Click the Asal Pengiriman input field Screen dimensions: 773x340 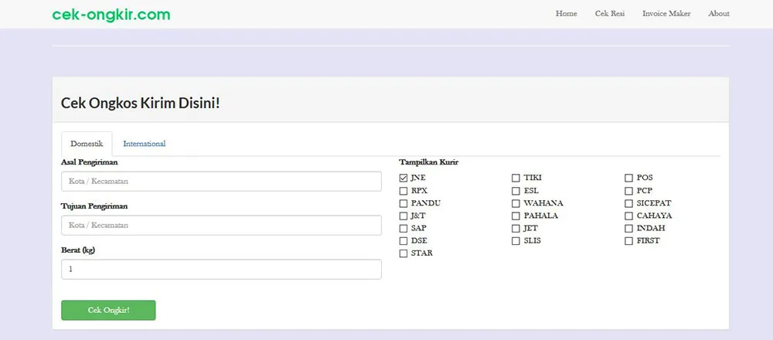point(221,182)
